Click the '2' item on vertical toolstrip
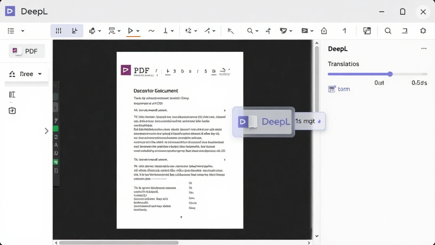The width and height of the screenshot is (435, 245). coord(56,137)
